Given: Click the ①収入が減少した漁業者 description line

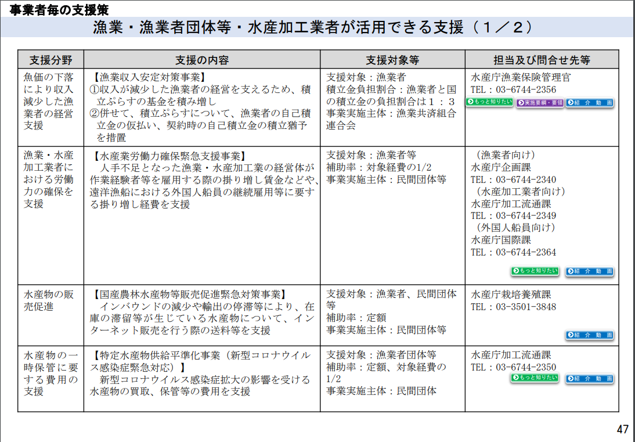Looking at the screenshot, I should (x=200, y=96).
